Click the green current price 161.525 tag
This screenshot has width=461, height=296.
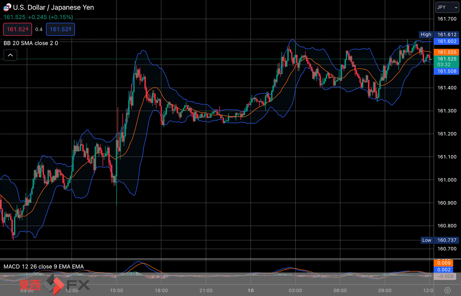click(x=447, y=62)
